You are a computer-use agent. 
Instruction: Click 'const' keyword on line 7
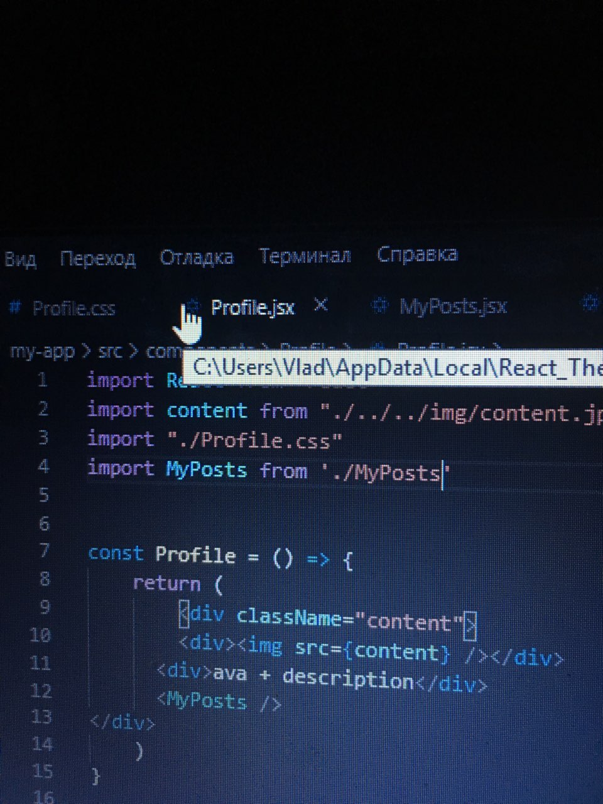pos(116,553)
